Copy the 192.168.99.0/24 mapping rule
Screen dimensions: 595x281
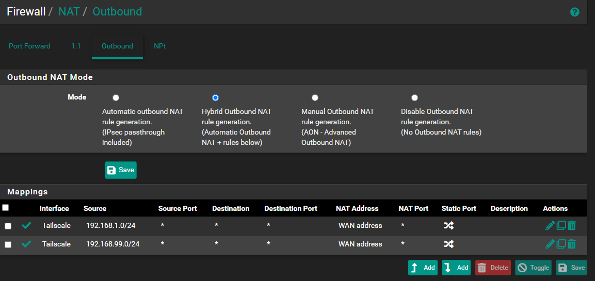coord(561,244)
